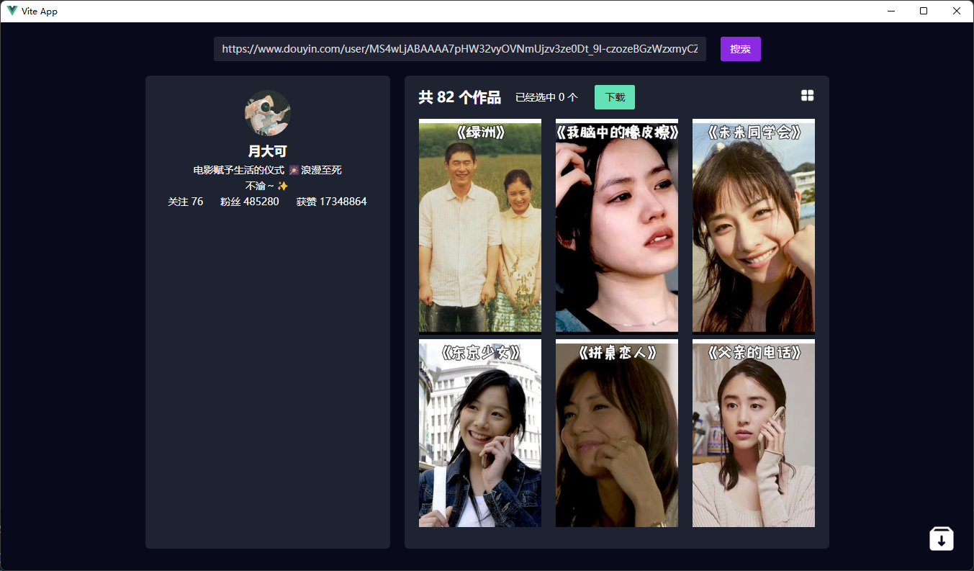Select the 《绿洲》 video thumbnail
Screen dimensions: 974x571
point(480,226)
